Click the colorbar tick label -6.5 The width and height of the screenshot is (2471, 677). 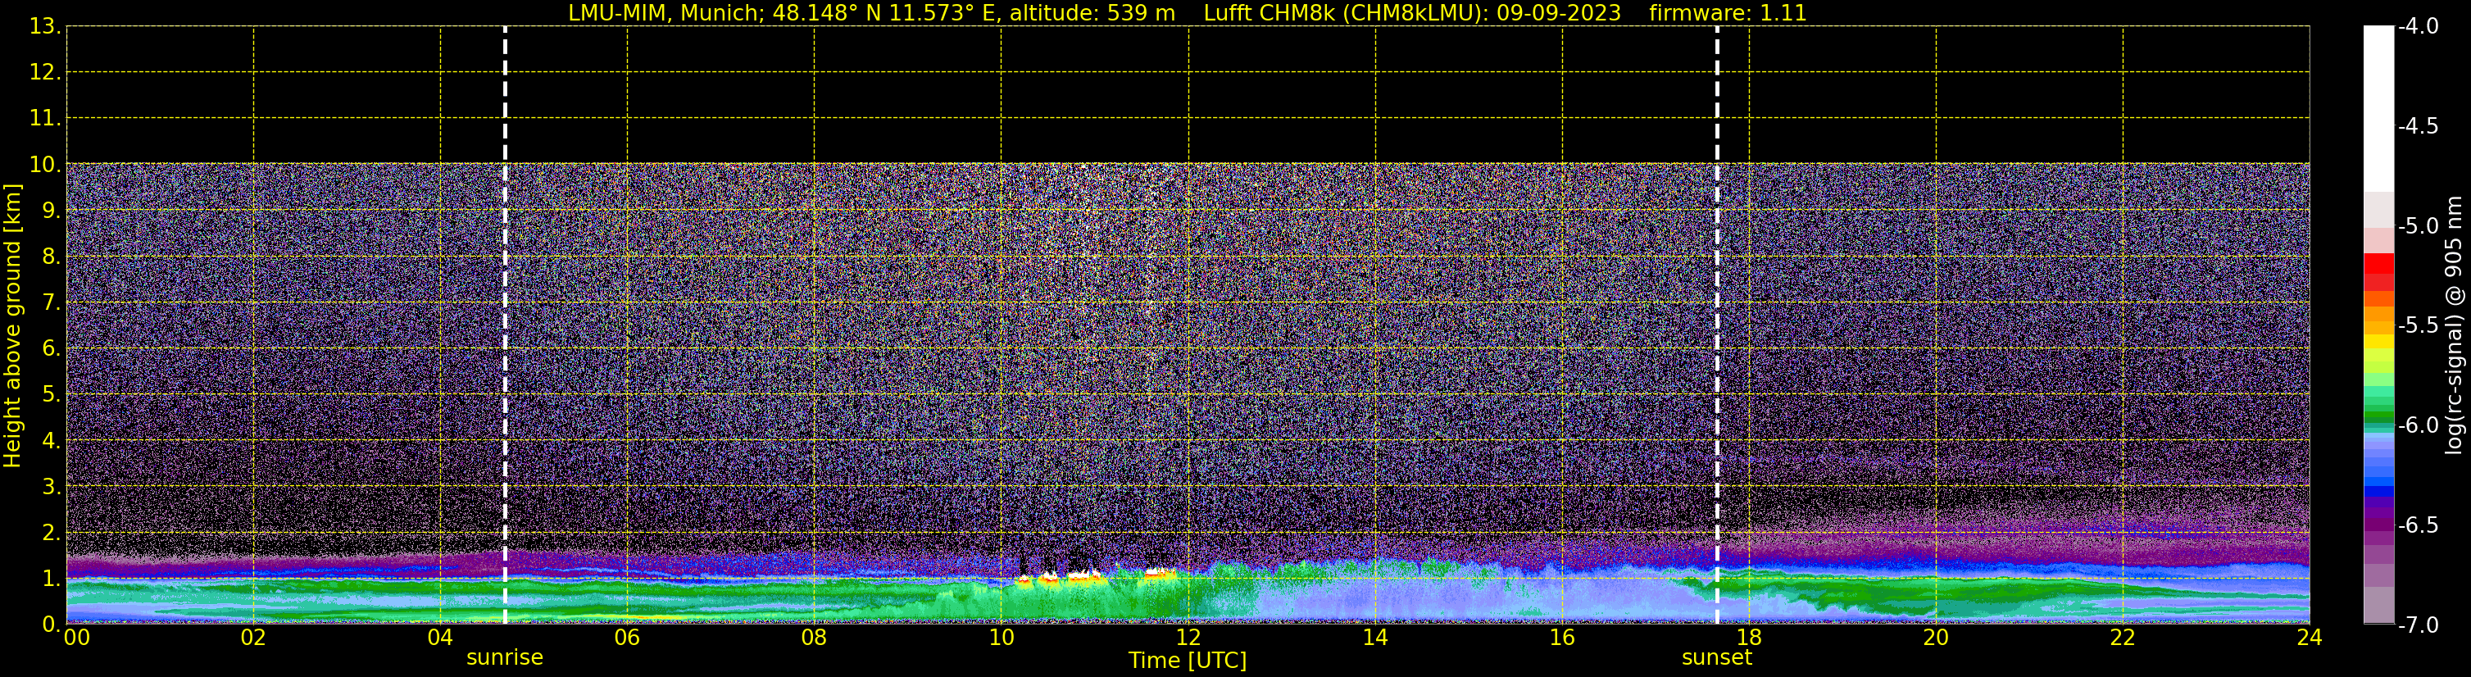[2417, 525]
